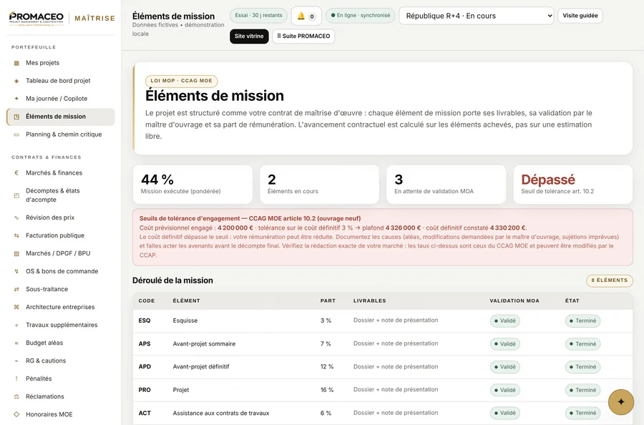Click the Éléments en cours card
Screen dimensions: 644x425
tap(319, 185)
